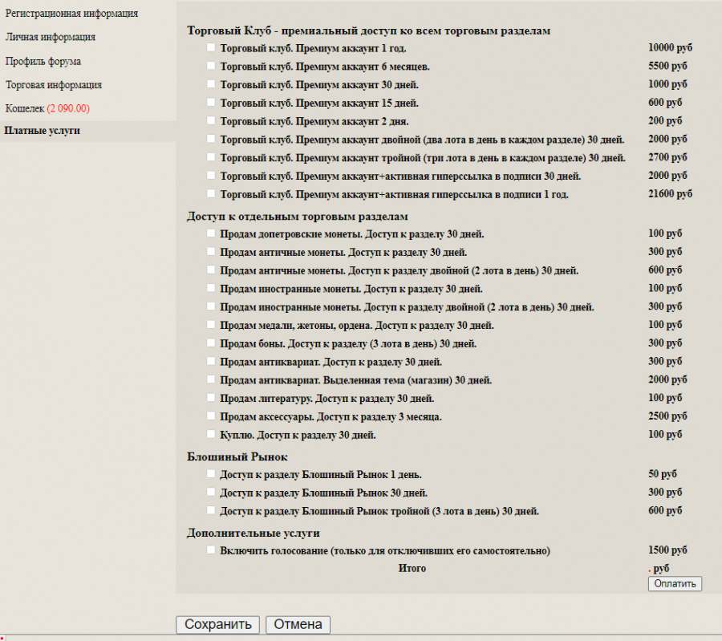Select Куплю доступ к разделу checkbox
Screen dimensions: 722x641
tap(211, 434)
